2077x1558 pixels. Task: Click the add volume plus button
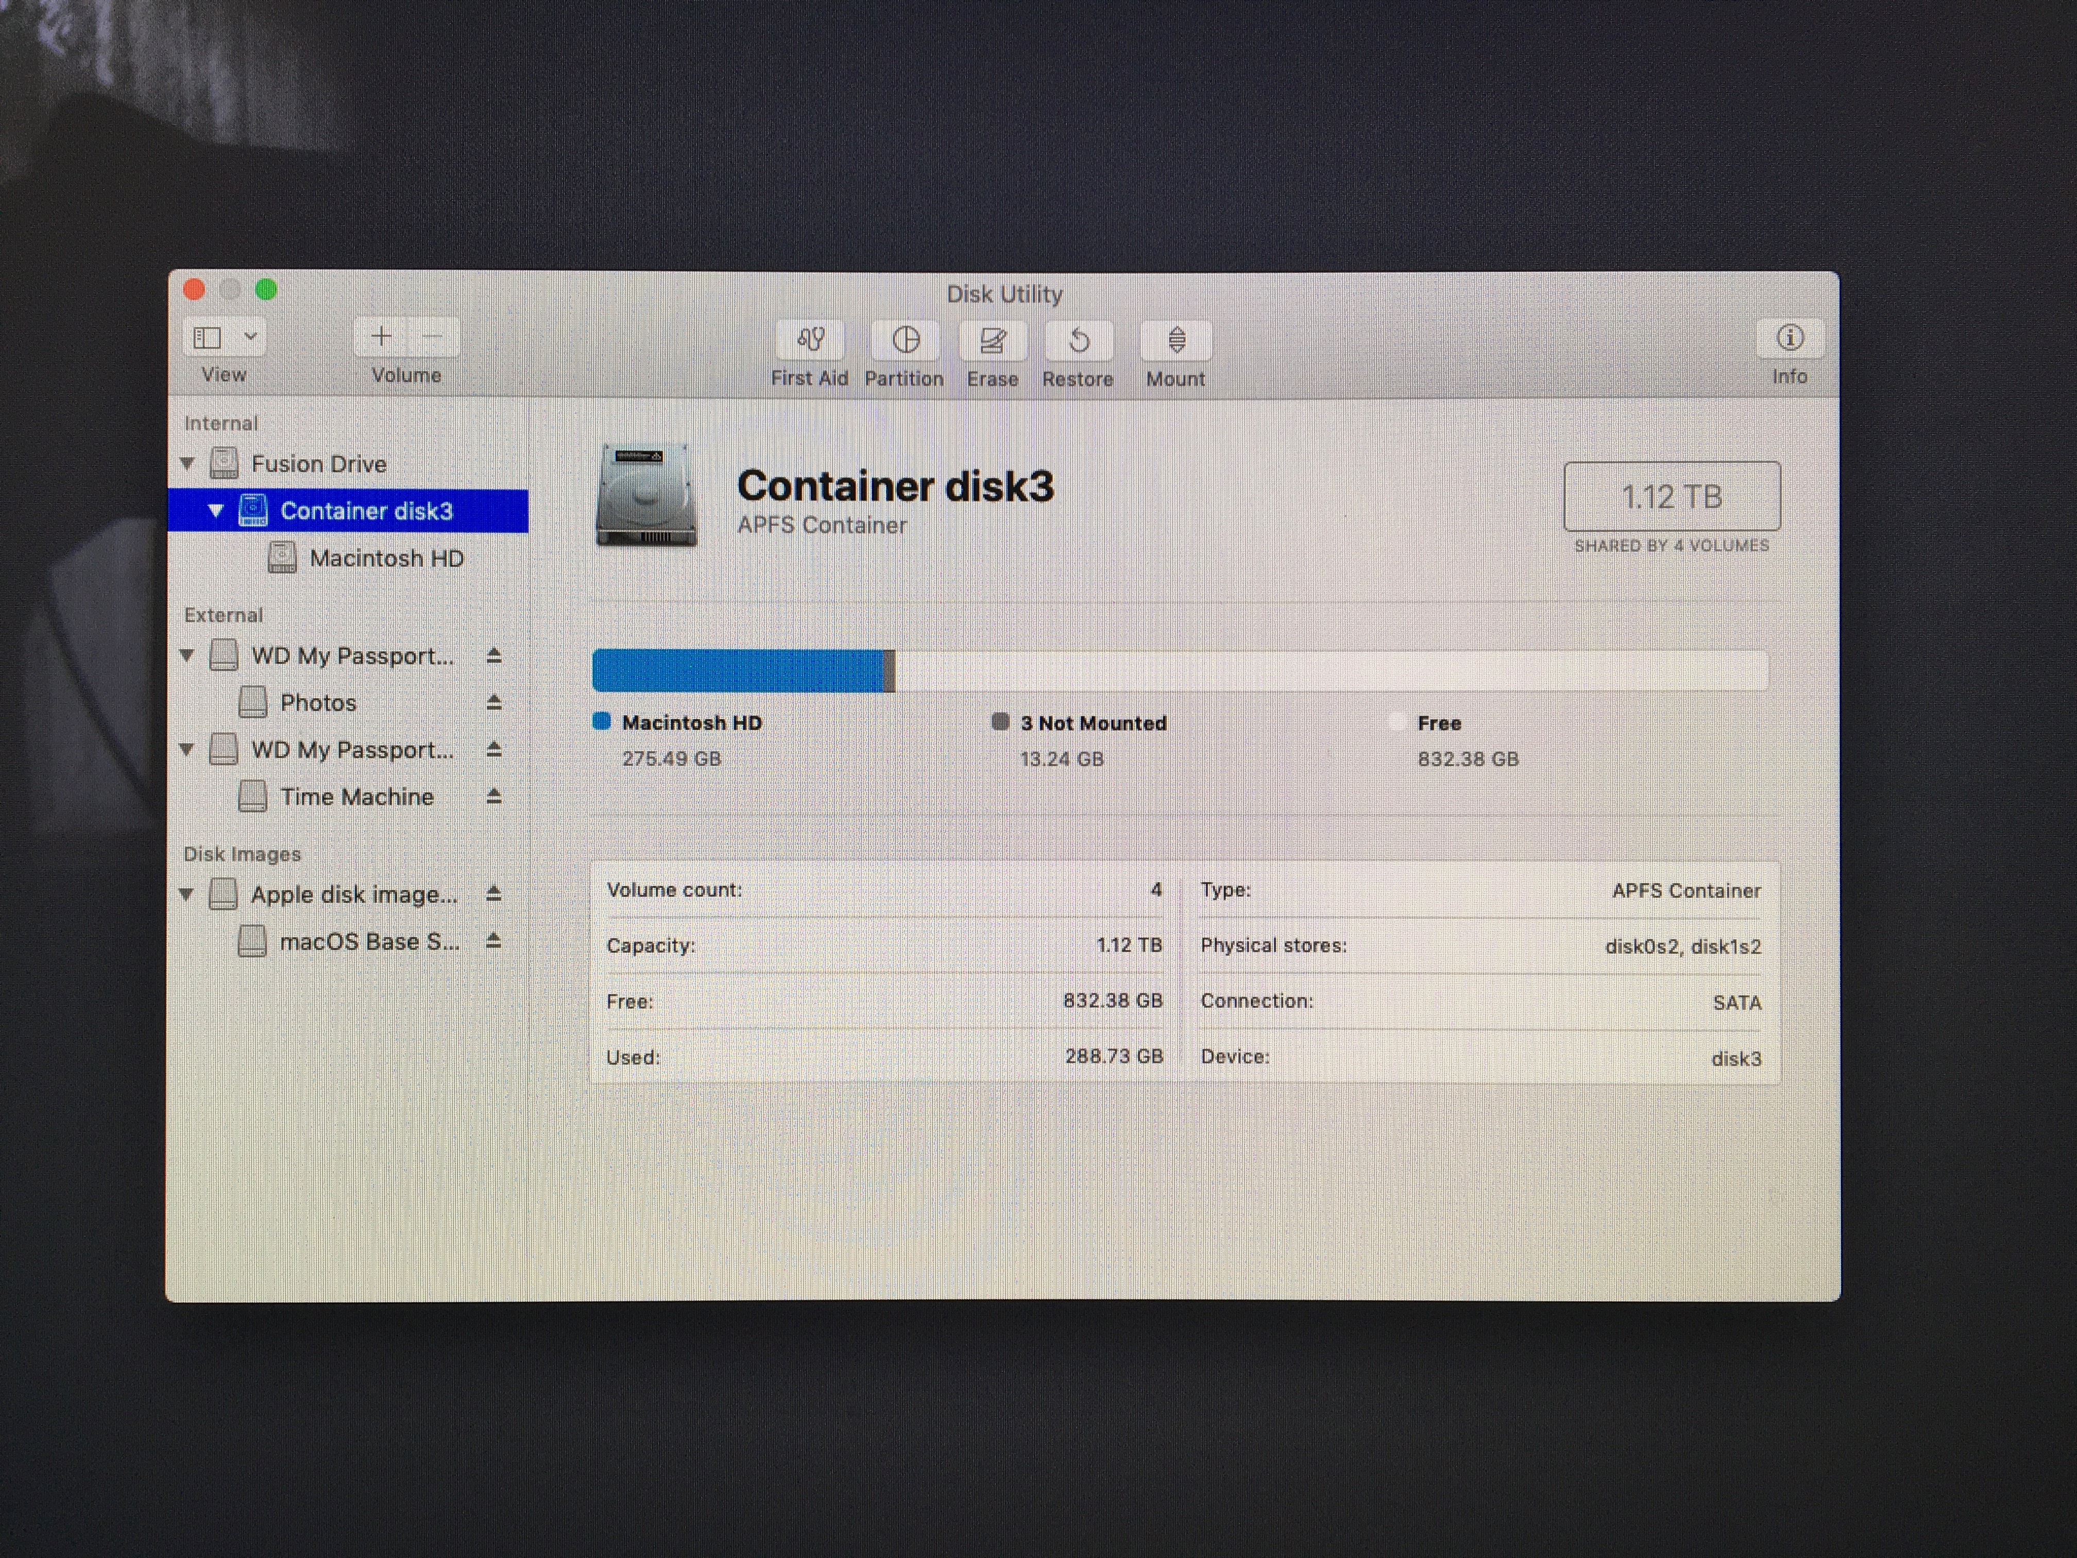point(381,337)
